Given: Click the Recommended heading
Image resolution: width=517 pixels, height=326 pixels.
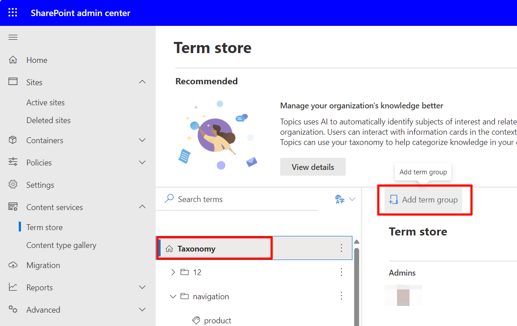Looking at the screenshot, I should [207, 81].
